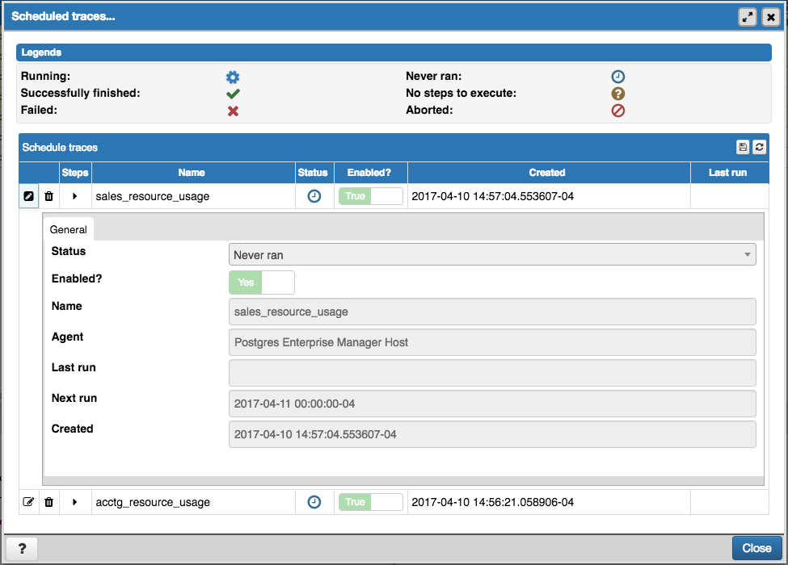This screenshot has height=565, width=788.
Task: Click the No steps to execute question icon
Action: (x=617, y=94)
